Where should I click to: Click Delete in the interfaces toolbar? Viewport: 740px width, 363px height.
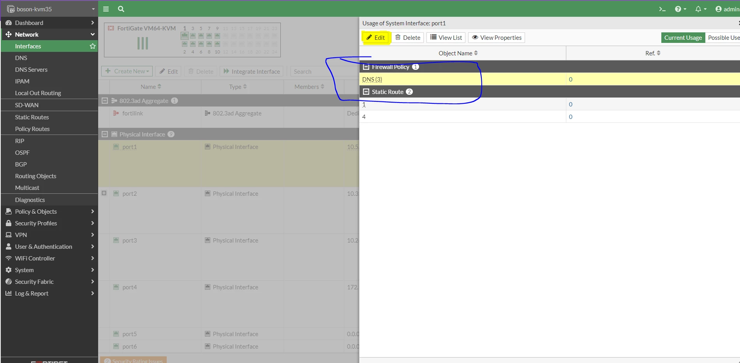pos(201,71)
